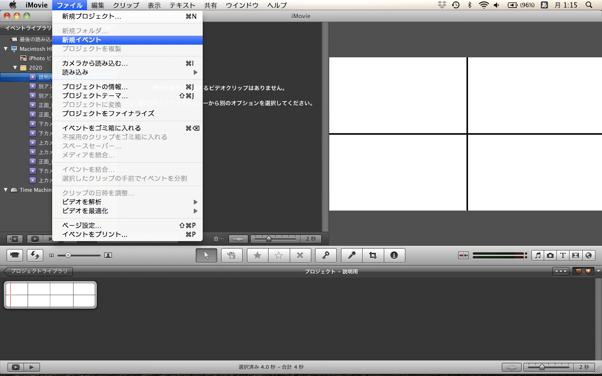Choose カメラから読み込む… menu item
Viewport: 602px width, 376px height.
pos(127,63)
